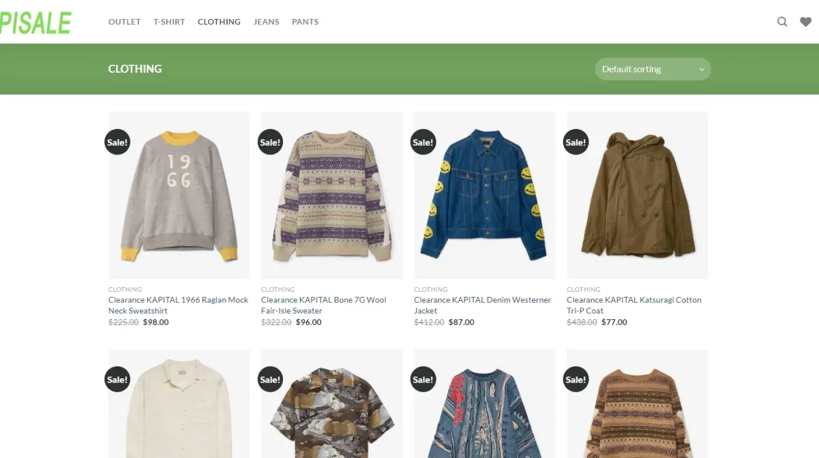Open Clearance KAPITAL Katsuragi Cotton Tri-P Coat link
Image resolution: width=819 pixels, height=458 pixels.
634,305
